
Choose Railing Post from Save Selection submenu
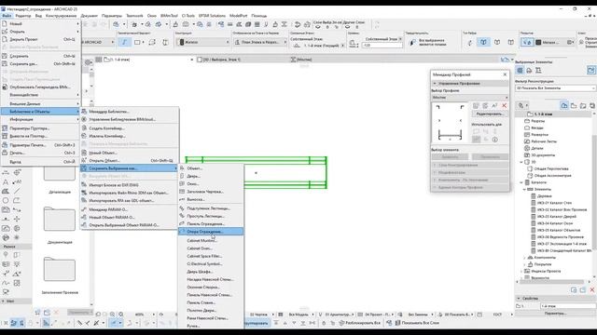pyautogui.click(x=211, y=232)
